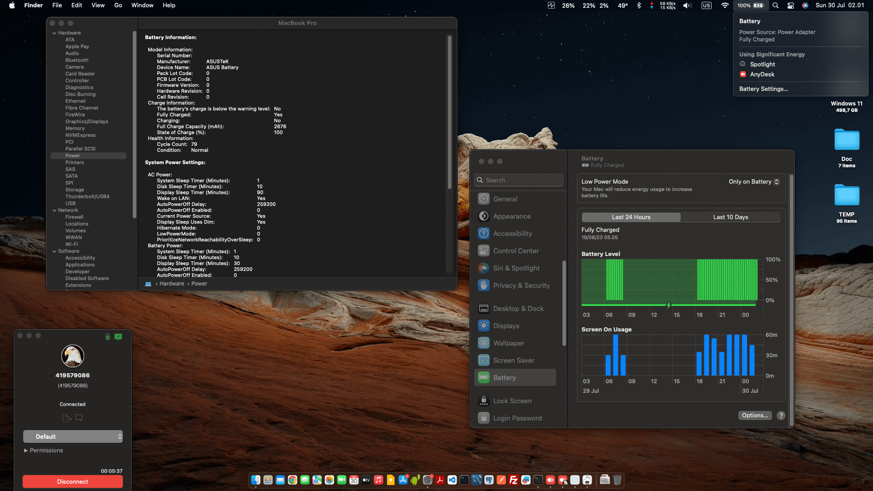The height and width of the screenshot is (491, 873).
Task: Open the volume control in the menu bar
Action: [687, 5]
